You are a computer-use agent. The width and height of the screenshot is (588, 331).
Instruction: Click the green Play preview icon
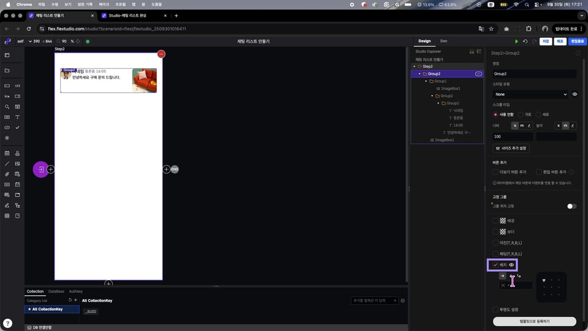pyautogui.click(x=517, y=42)
